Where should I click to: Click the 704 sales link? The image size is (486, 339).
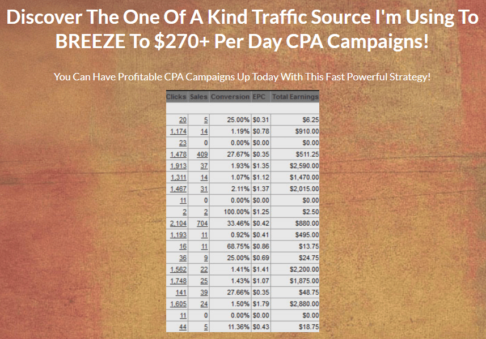point(202,223)
